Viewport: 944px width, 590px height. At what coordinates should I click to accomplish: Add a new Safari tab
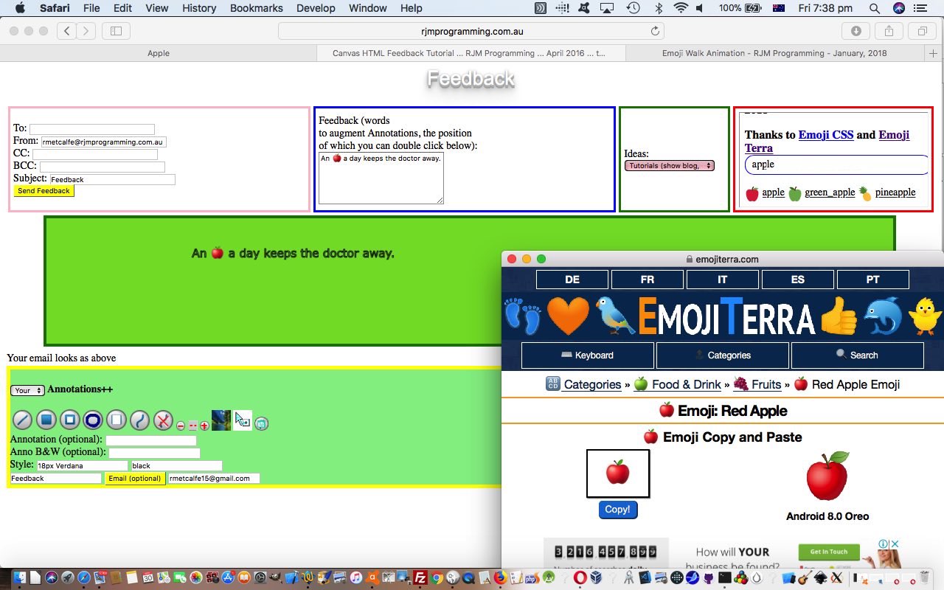pyautogui.click(x=934, y=53)
